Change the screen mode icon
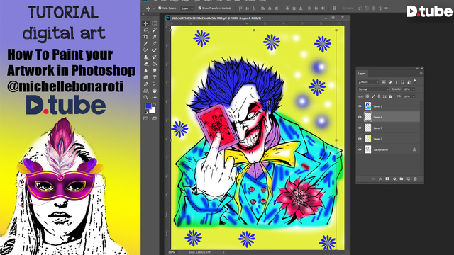 (x=155, y=118)
